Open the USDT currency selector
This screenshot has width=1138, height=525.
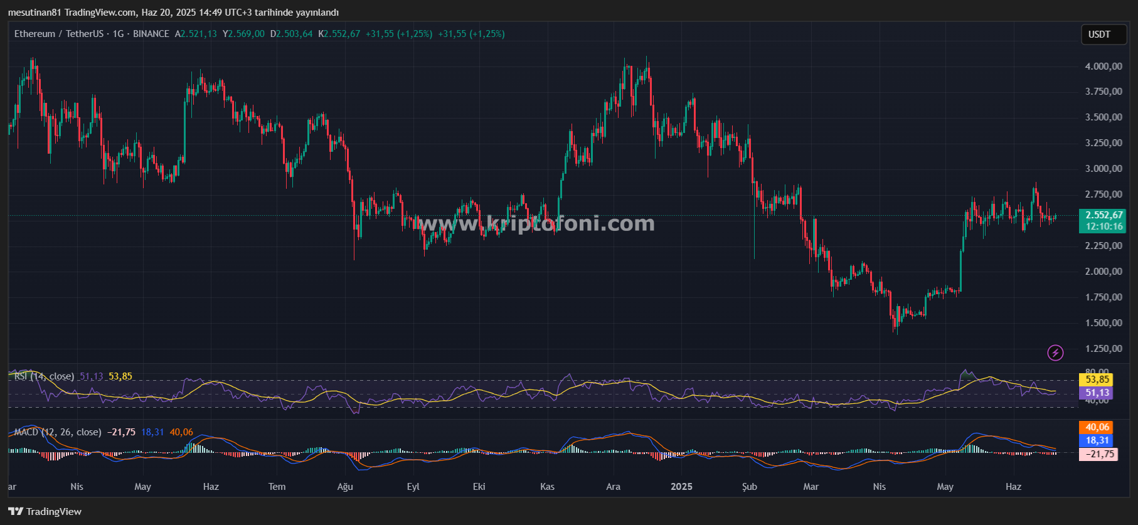pos(1104,34)
